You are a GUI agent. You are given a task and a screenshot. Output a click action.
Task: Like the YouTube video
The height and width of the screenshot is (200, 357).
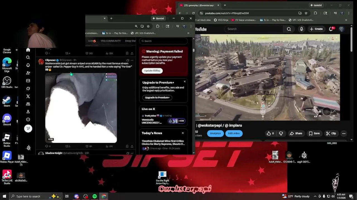coord(270,133)
